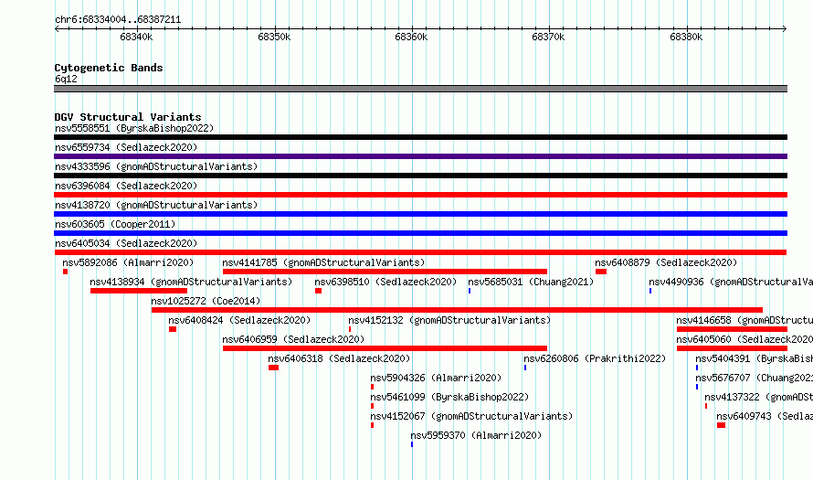Open the nsv6396084 (Sedlazeck2020) label

(126, 186)
